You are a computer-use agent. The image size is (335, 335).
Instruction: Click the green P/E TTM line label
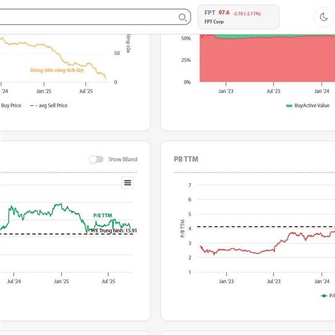tap(104, 216)
